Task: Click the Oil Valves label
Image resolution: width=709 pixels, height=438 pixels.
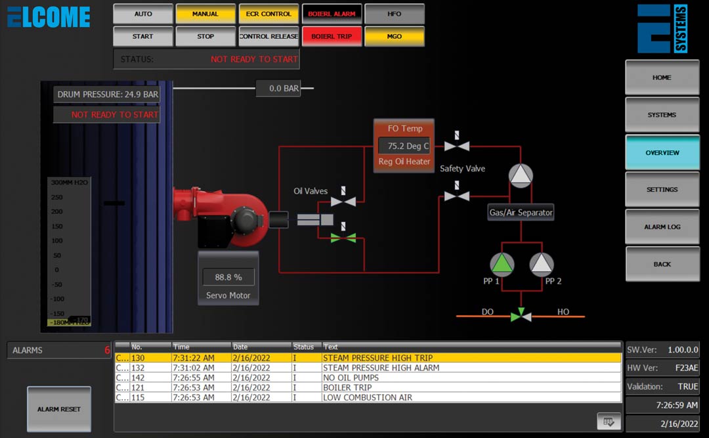Action: (310, 191)
